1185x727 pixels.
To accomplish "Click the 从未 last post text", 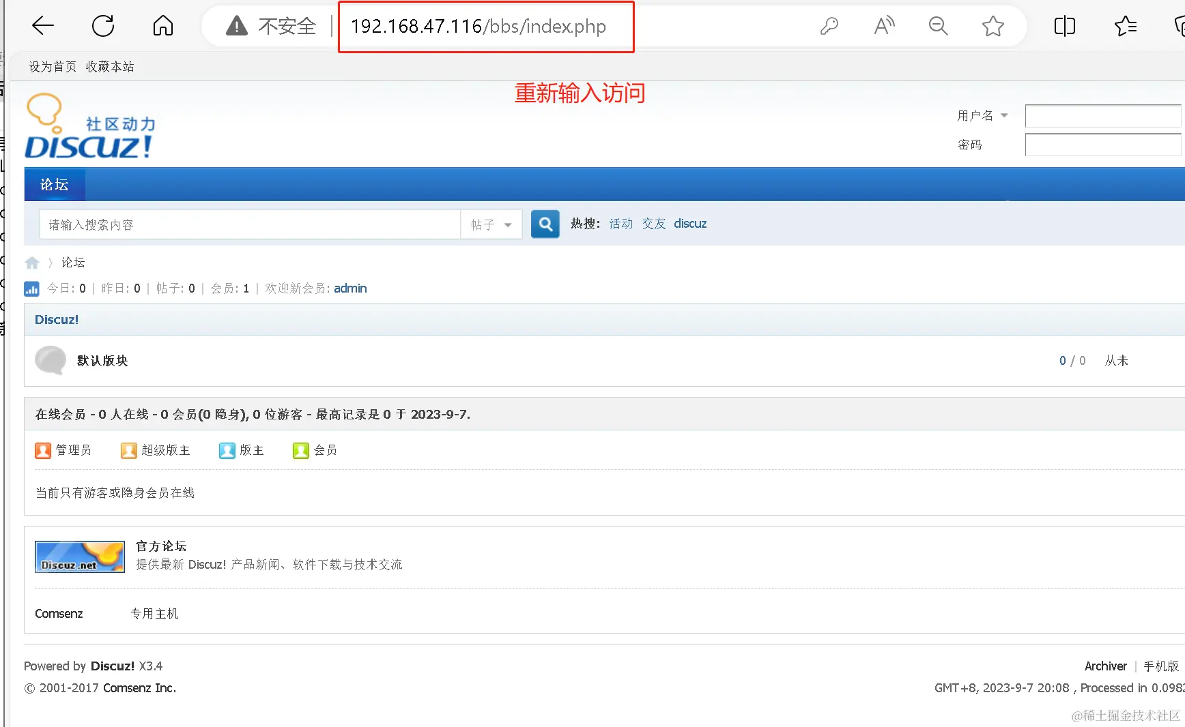I will point(1117,361).
